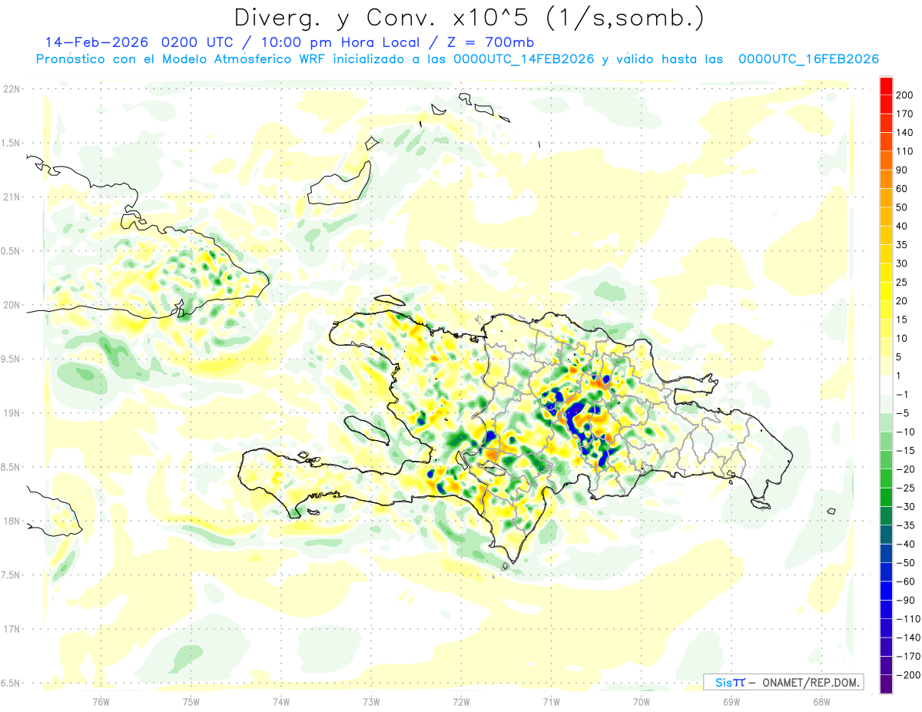
Task: Click the '-200' value at colorbar bottom
Action: [x=908, y=675]
